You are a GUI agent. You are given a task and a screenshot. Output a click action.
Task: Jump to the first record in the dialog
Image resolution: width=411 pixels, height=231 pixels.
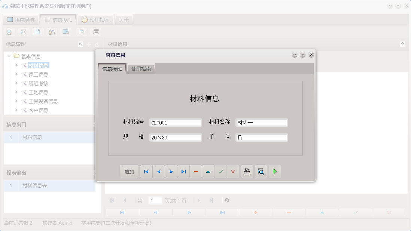146,172
